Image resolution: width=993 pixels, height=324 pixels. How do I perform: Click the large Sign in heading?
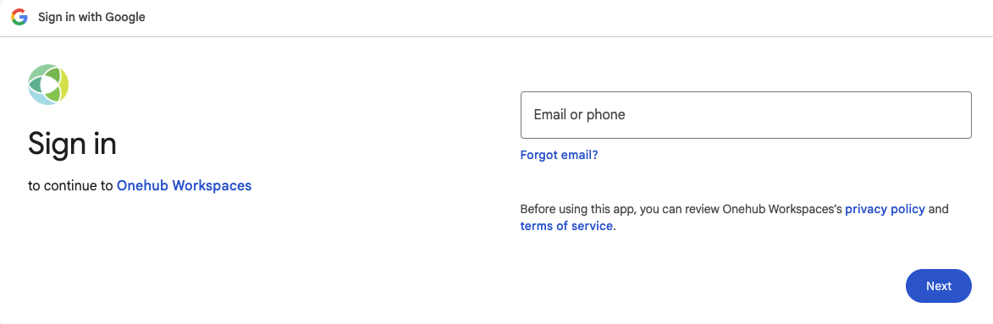72,145
